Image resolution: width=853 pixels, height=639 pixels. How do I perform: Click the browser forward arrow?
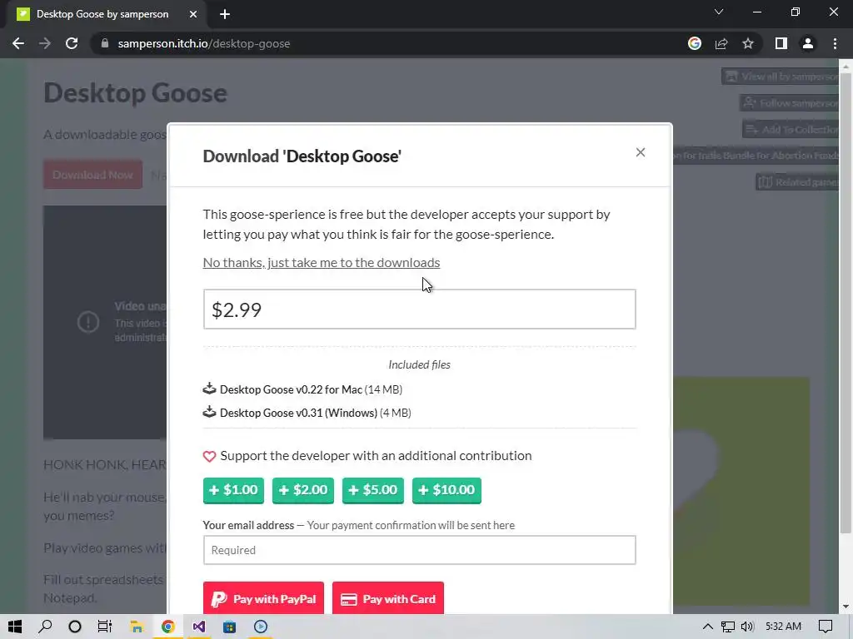[x=45, y=43]
